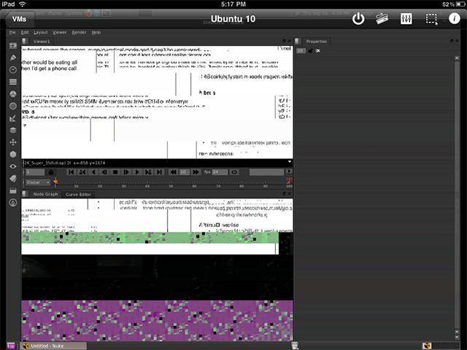
Task: Go to previous keyframe
Action: (82, 172)
